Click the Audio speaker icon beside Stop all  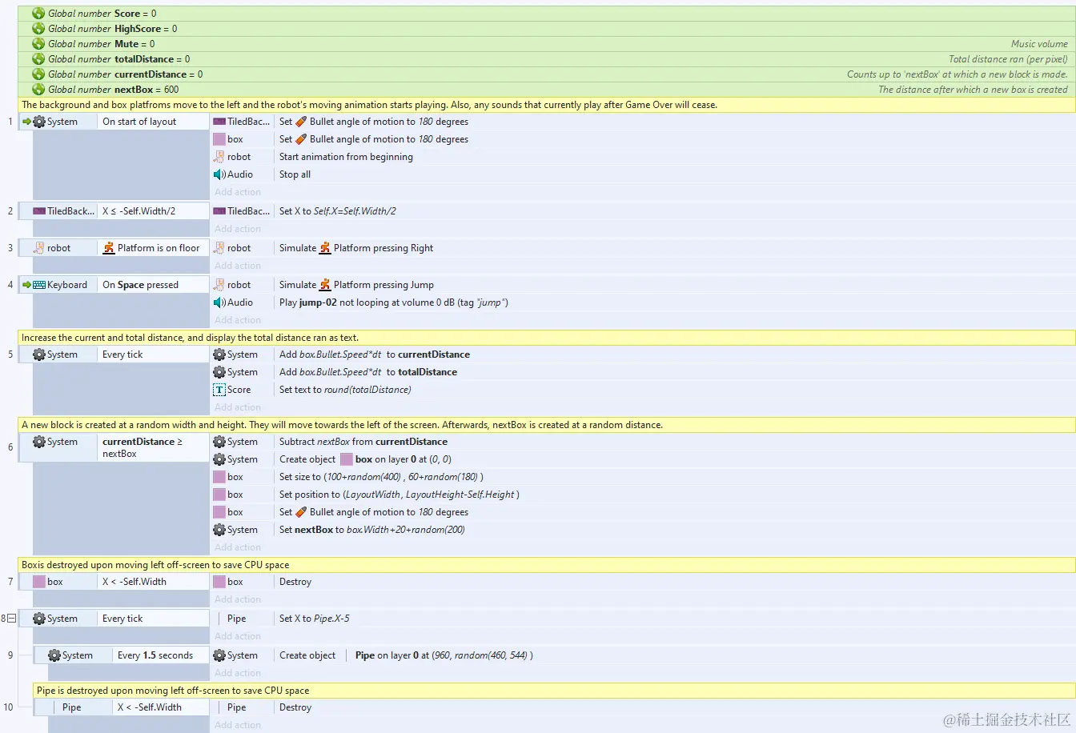tap(219, 174)
